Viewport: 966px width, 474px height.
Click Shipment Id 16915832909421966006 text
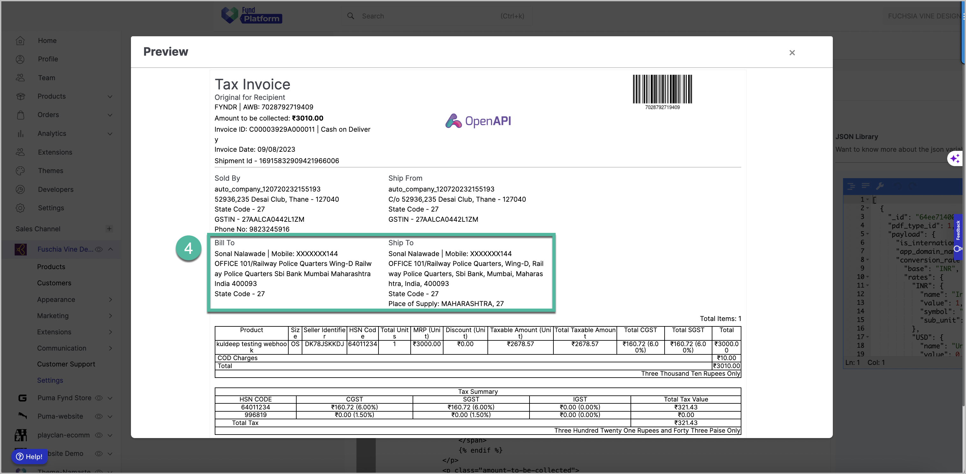tap(277, 161)
